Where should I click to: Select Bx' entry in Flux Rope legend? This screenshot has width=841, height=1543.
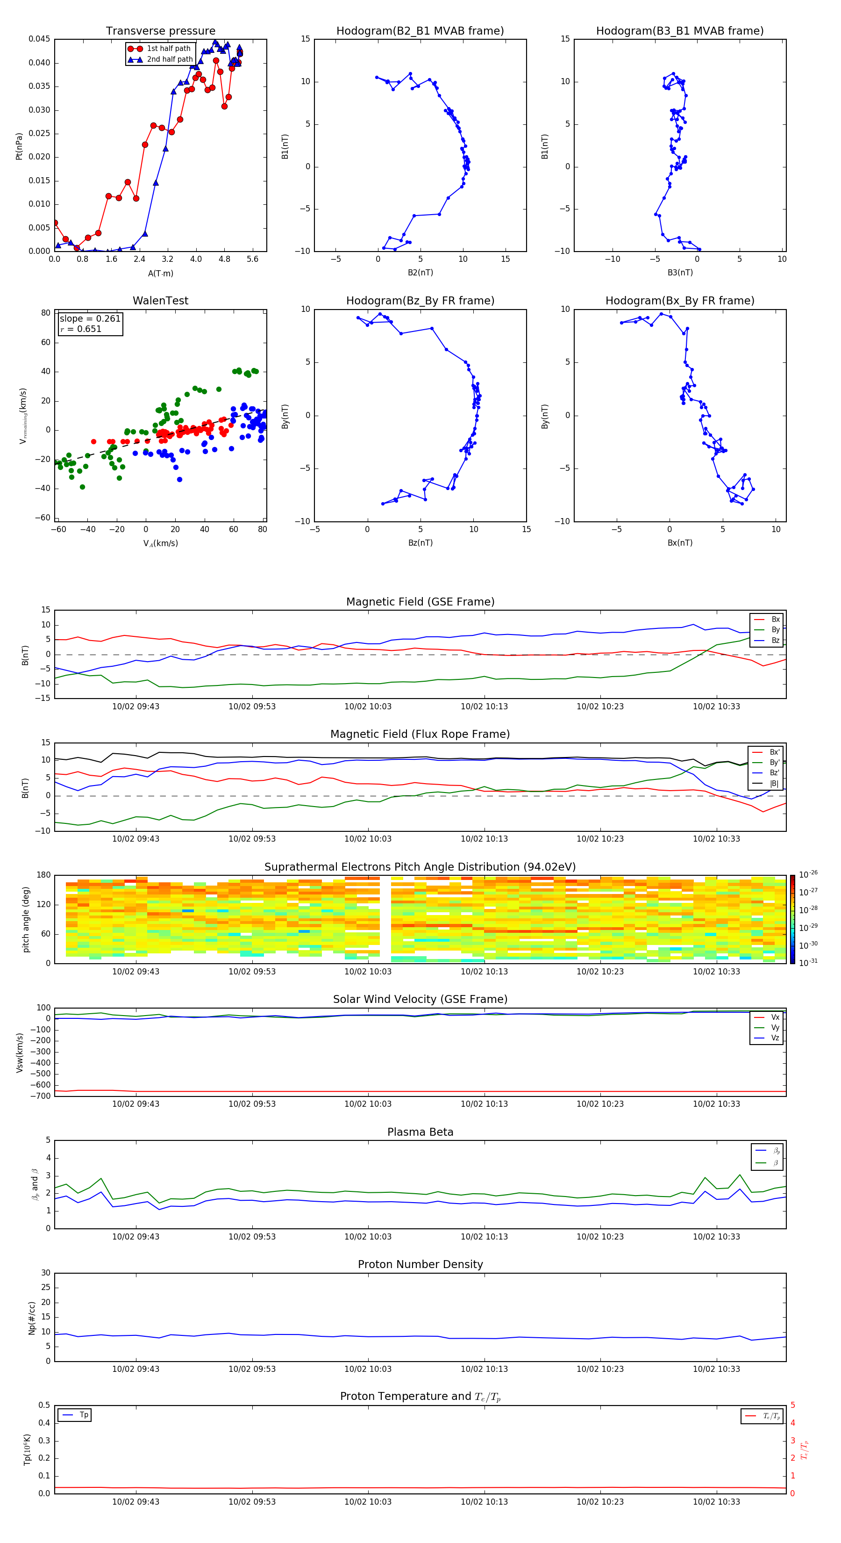pos(766,752)
